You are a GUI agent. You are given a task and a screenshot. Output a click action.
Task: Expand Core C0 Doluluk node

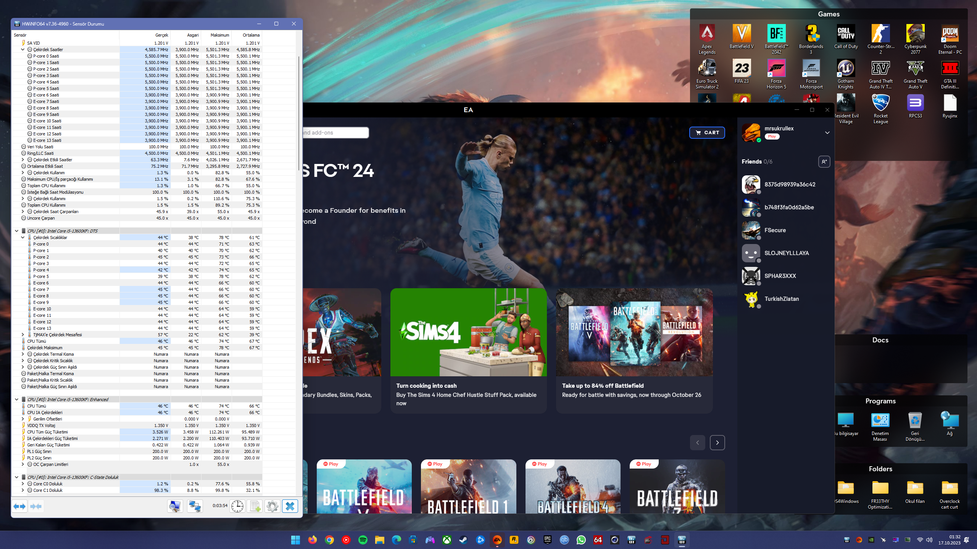23,484
